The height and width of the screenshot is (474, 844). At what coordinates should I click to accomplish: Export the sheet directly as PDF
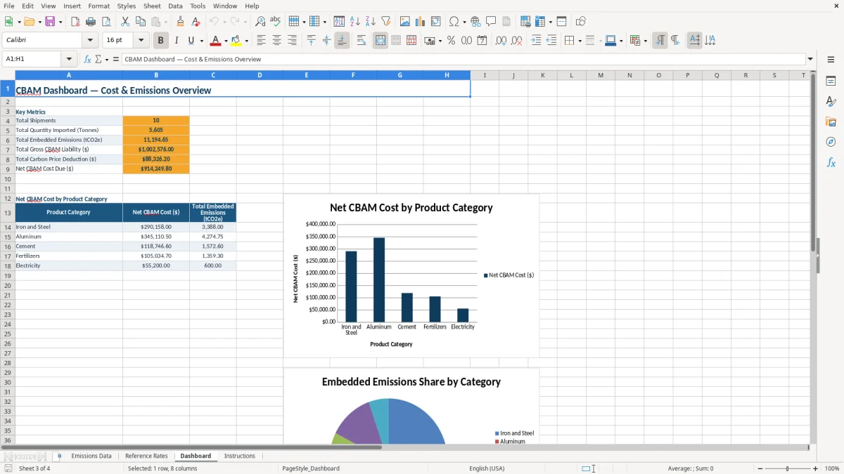pos(75,22)
